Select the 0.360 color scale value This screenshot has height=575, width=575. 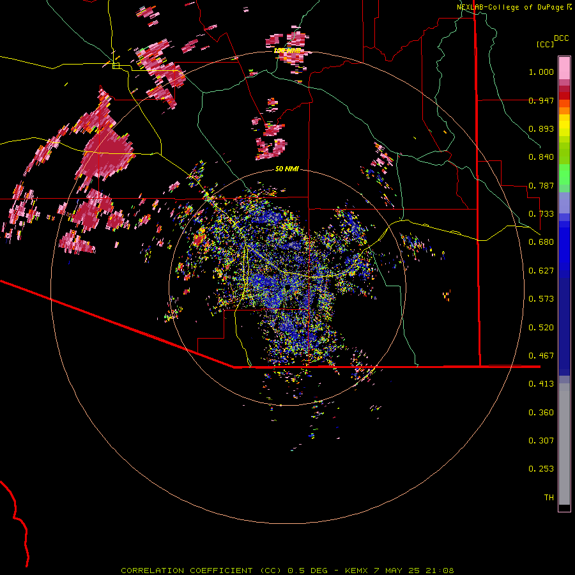541,413
